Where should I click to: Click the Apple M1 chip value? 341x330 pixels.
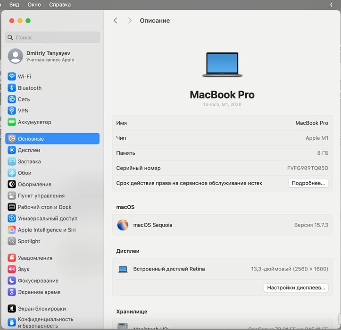[x=317, y=138]
